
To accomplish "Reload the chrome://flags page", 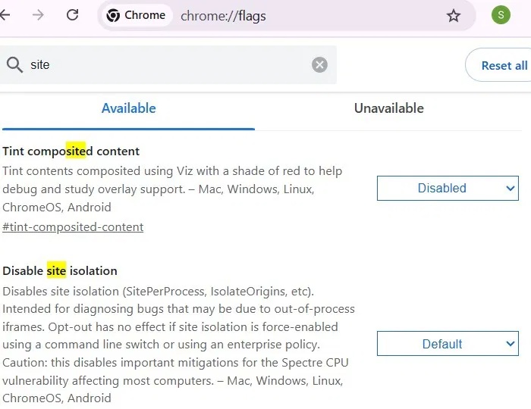I will coord(72,15).
